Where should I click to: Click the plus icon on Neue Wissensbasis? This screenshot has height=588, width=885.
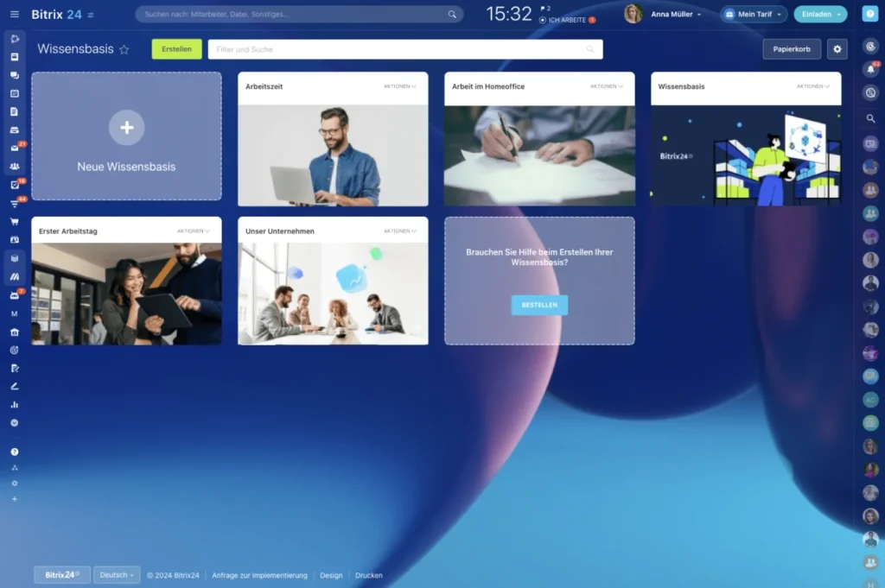pyautogui.click(x=126, y=128)
